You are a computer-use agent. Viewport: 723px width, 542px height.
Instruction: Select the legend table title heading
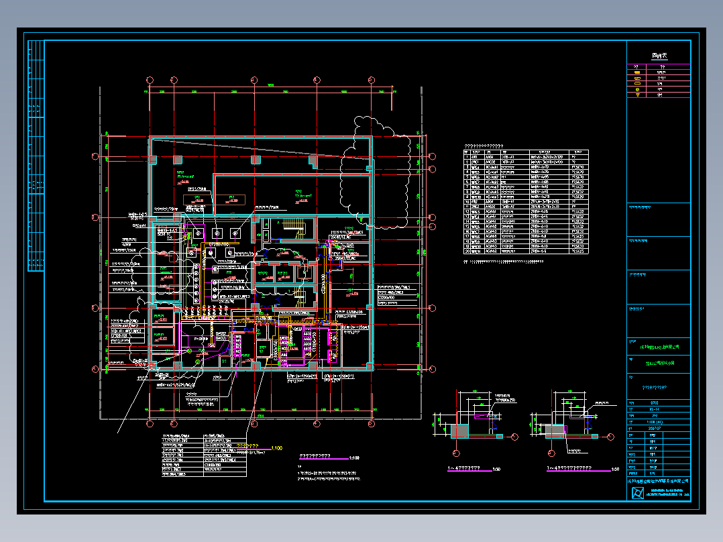[x=659, y=56]
